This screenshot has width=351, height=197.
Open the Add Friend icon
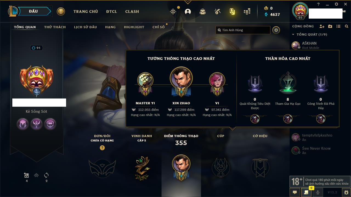pyautogui.click(x=322, y=26)
